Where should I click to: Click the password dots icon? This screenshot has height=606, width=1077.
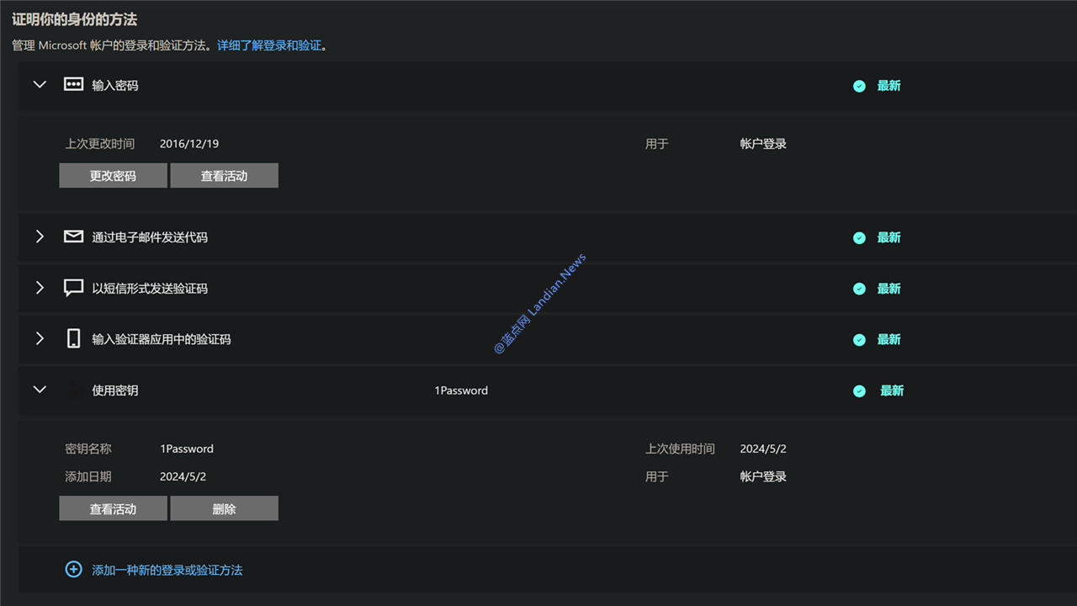pos(74,85)
